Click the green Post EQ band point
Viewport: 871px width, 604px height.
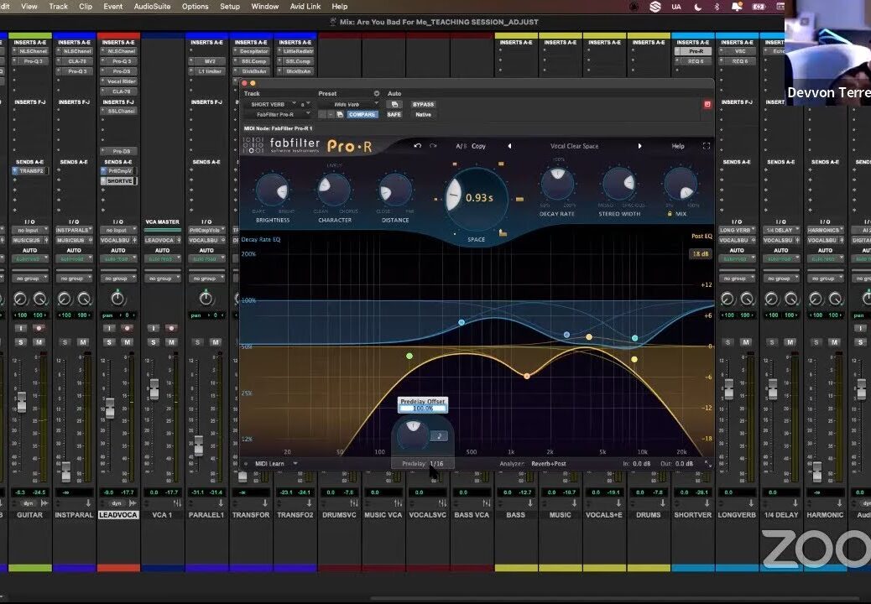(409, 356)
